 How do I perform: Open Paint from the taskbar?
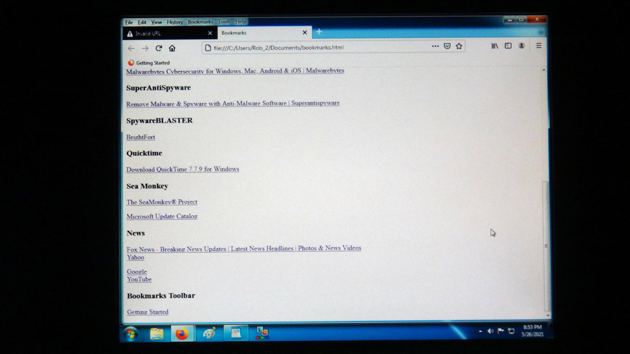click(209, 333)
